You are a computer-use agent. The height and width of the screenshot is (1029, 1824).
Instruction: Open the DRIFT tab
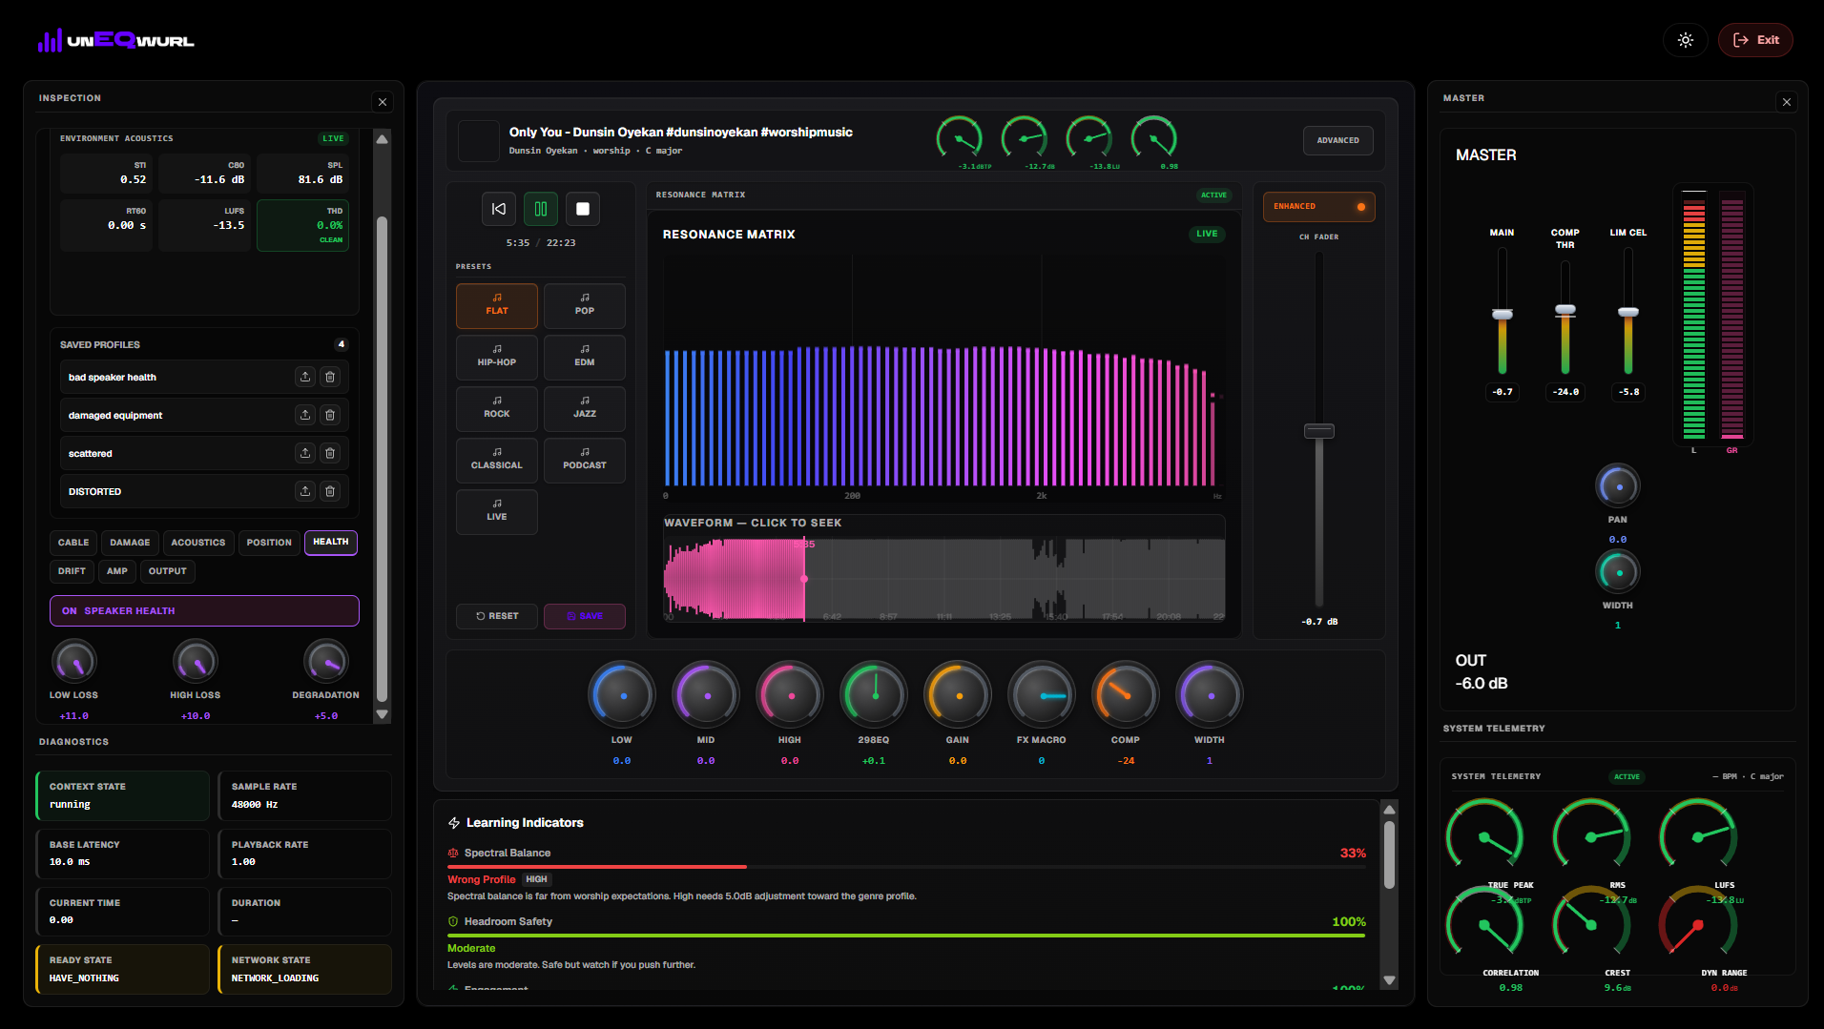pos(72,571)
